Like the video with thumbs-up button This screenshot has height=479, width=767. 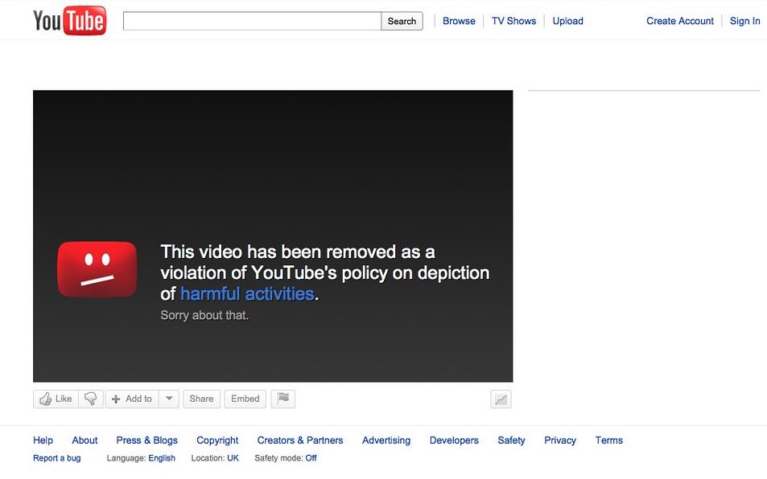coord(56,399)
